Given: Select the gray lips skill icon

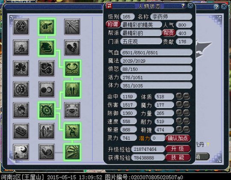Looking at the screenshot, I should (72, 110).
